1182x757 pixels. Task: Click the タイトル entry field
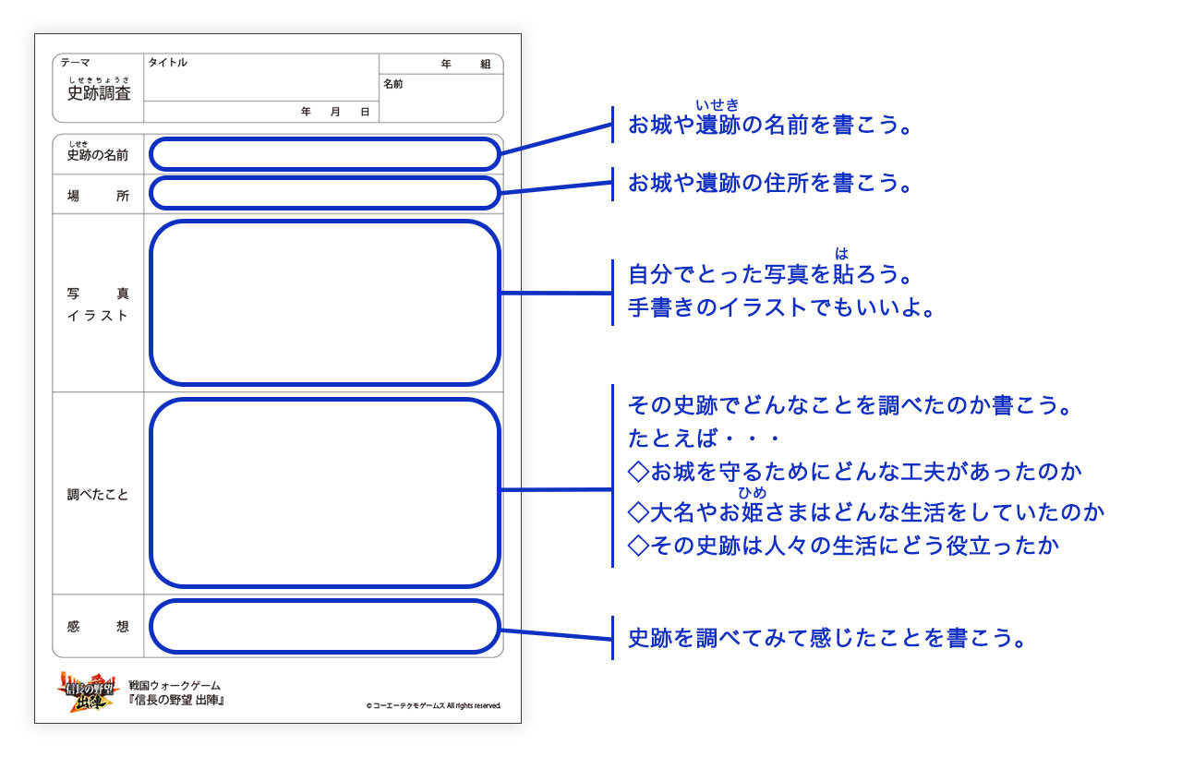coord(261,77)
